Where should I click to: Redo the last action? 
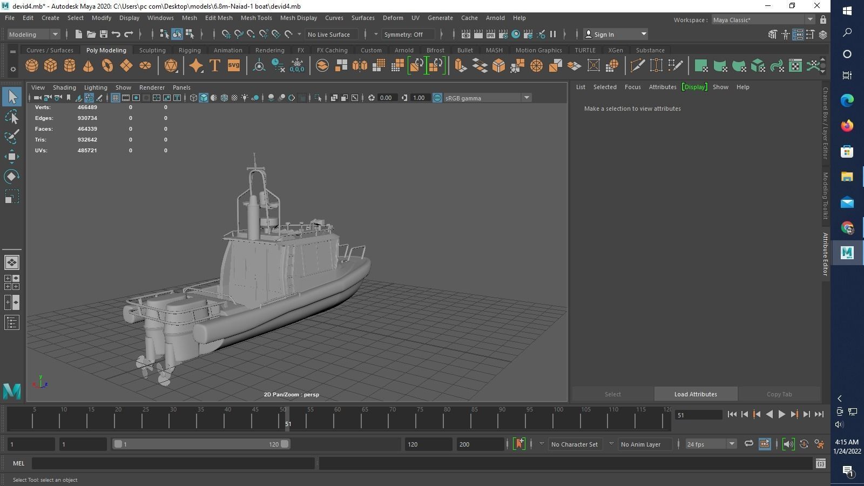coord(129,34)
